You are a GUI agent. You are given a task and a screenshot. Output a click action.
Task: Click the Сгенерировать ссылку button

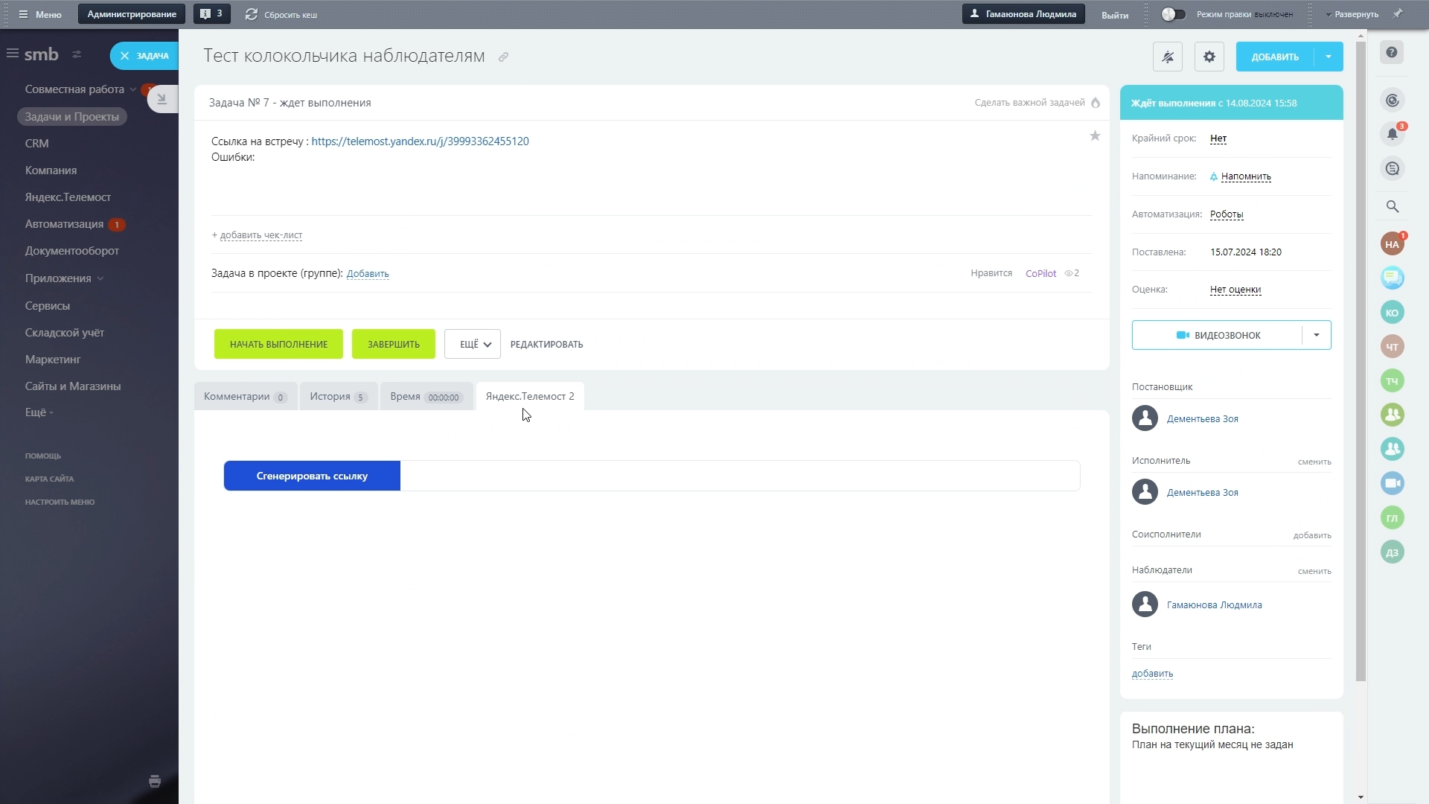(x=312, y=476)
